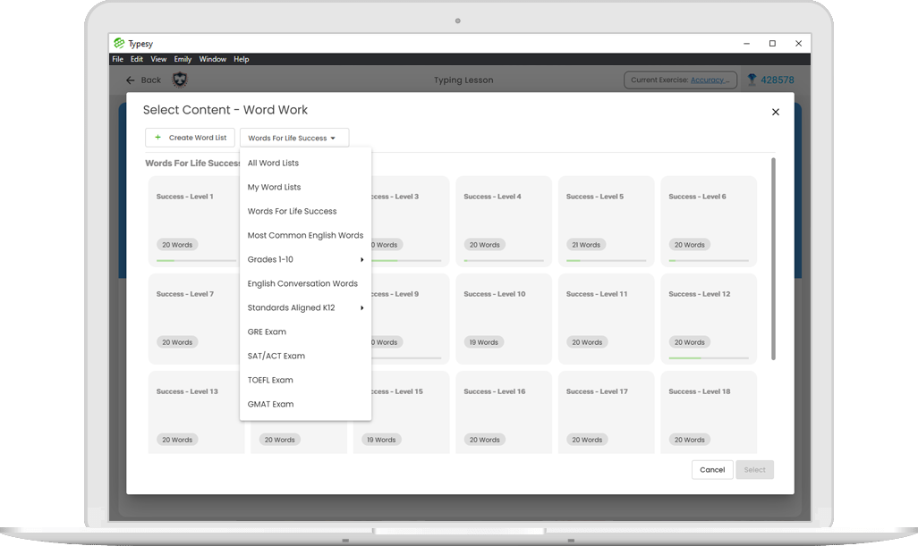
Task: Open the Current Exercise Accuracy link
Action: (710, 80)
